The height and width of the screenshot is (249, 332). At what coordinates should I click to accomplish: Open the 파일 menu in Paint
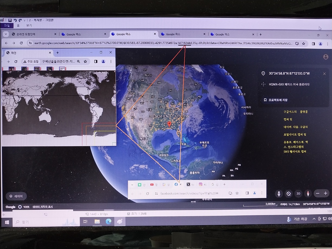tap(7, 25)
